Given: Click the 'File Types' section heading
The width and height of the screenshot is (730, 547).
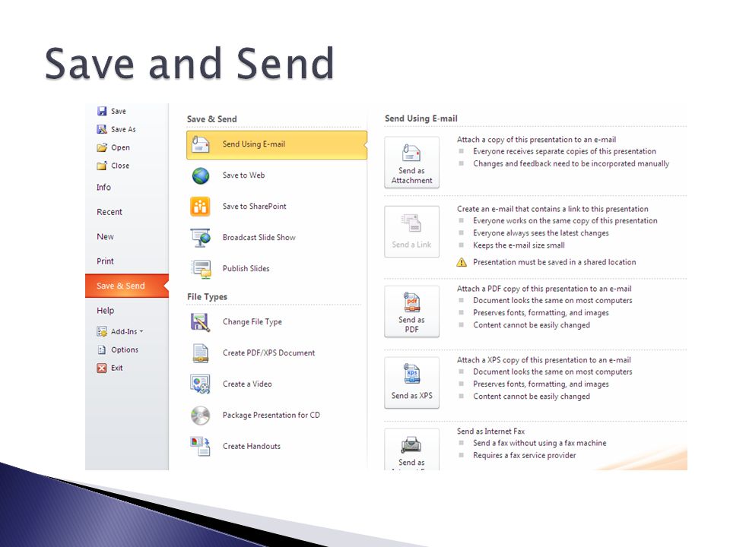Looking at the screenshot, I should click(207, 297).
